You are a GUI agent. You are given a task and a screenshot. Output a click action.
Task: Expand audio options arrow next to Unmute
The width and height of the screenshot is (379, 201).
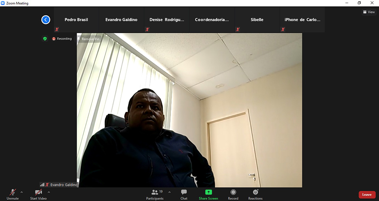click(x=22, y=192)
